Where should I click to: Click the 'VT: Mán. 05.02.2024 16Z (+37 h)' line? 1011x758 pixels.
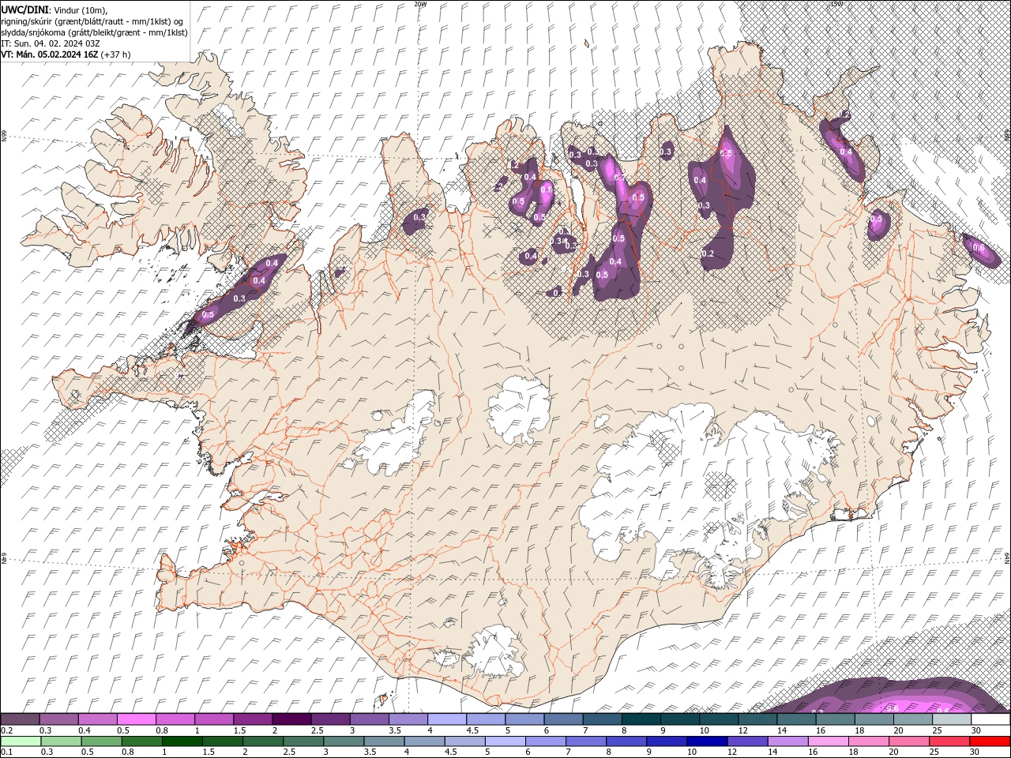(x=66, y=54)
